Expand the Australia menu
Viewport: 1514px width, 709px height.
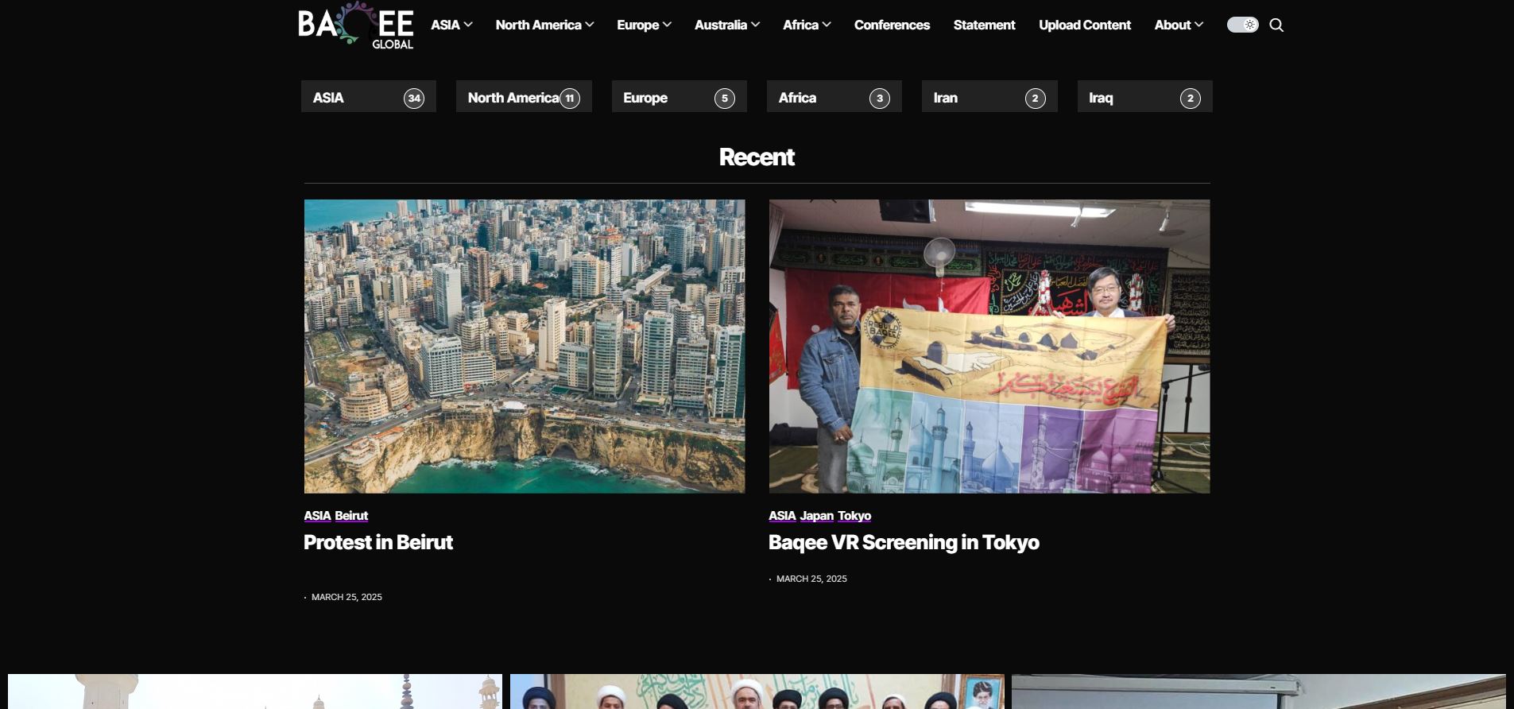tap(726, 25)
